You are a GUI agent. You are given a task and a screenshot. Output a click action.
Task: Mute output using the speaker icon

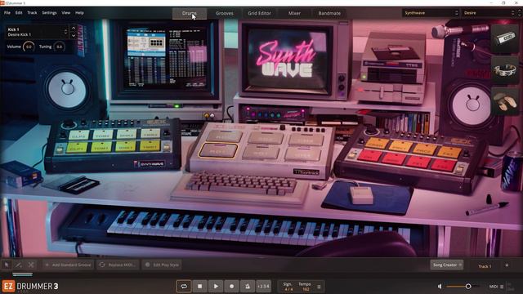coord(440,287)
